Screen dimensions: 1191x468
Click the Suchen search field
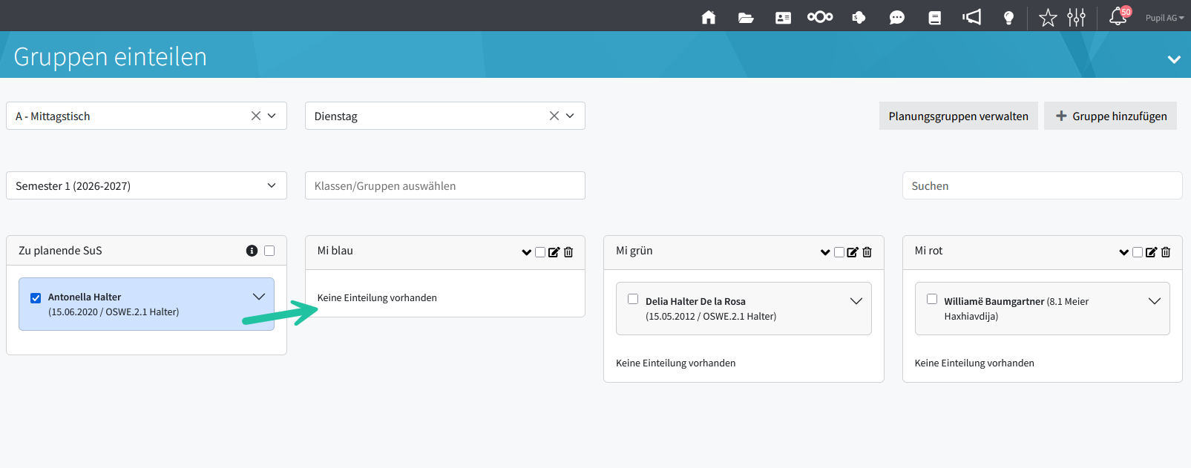(1042, 185)
